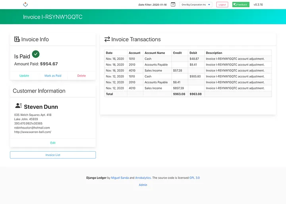286x204 pixels.
Task: Click the Delete invoice link
Action: coord(81,76)
